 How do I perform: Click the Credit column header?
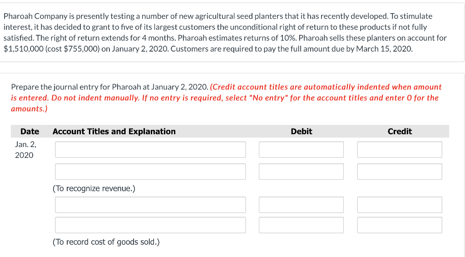click(x=400, y=131)
